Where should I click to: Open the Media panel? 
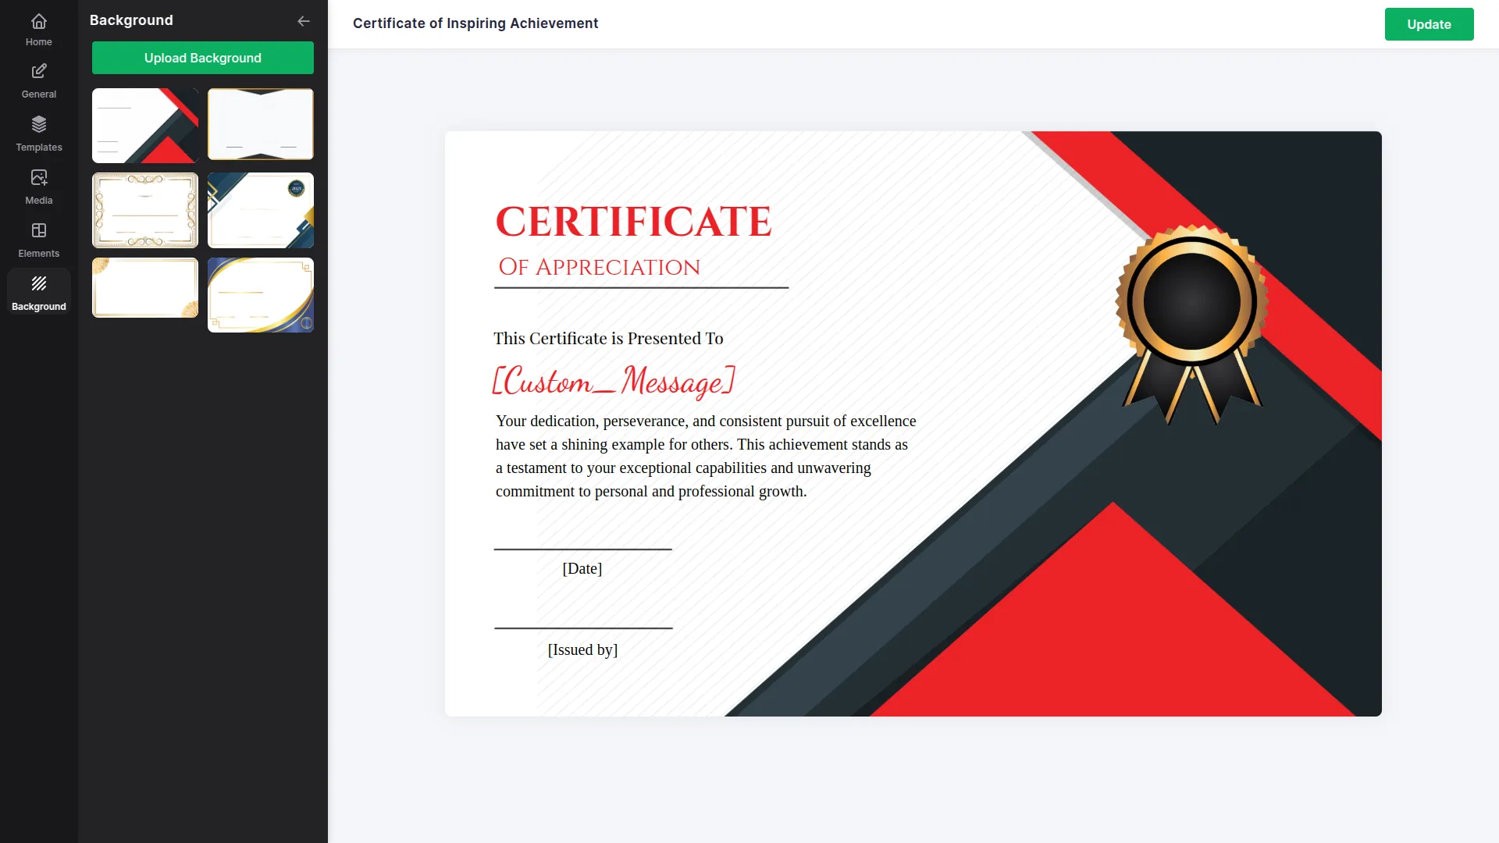(x=38, y=187)
